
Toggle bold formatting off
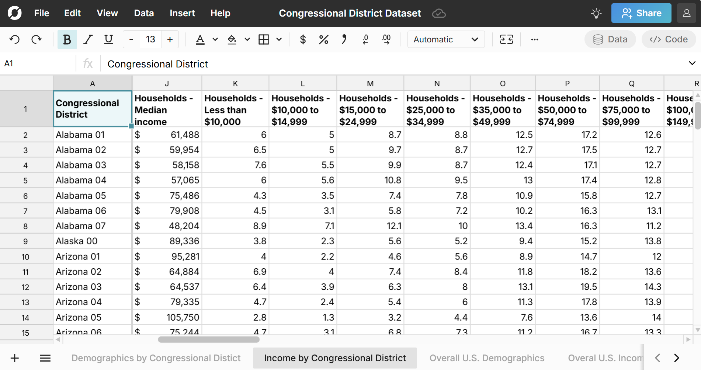(x=67, y=39)
